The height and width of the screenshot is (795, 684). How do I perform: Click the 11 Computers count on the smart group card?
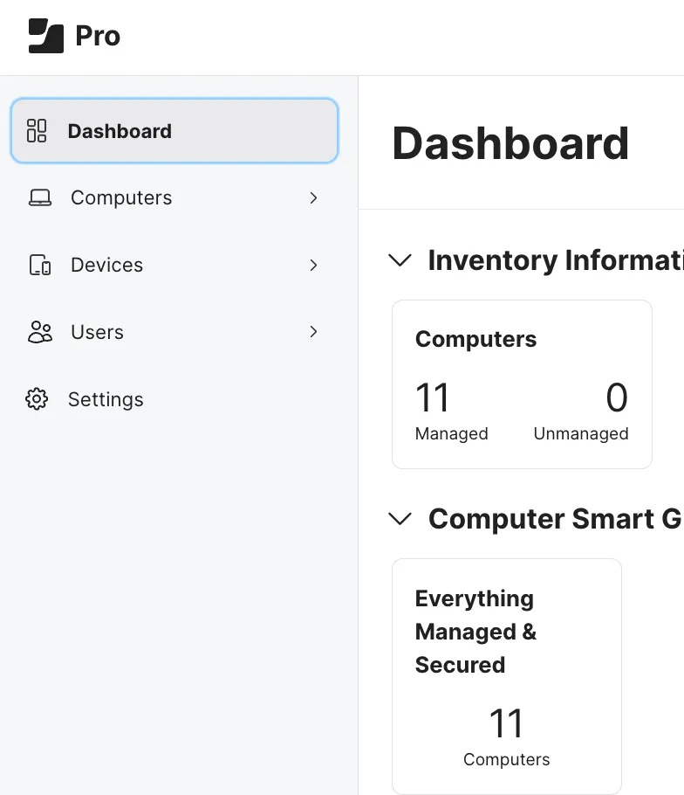point(507,722)
